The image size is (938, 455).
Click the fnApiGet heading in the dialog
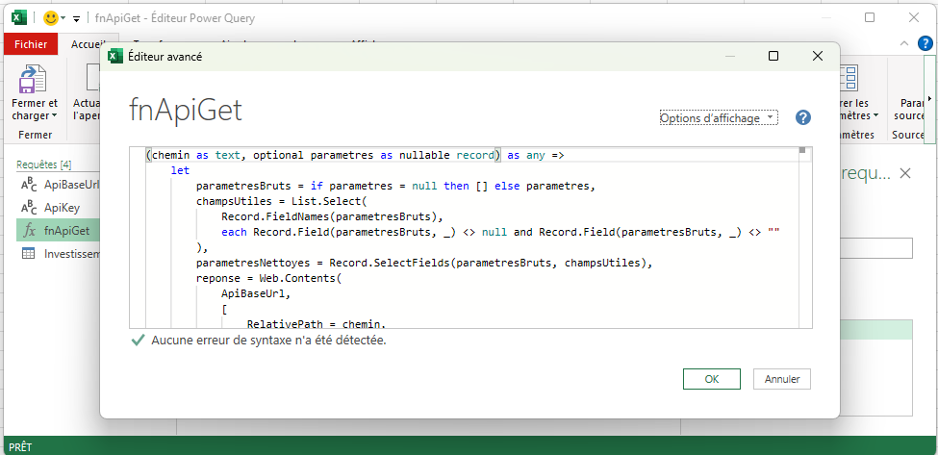(x=186, y=110)
